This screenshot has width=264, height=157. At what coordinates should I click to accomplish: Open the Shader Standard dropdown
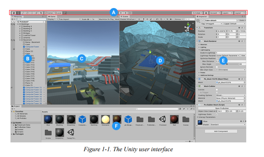228,125
